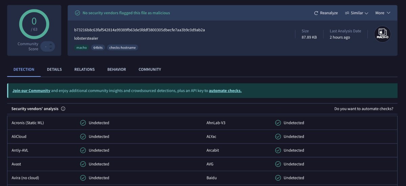The image size is (406, 186).
Task: Open the automate checks link in the banner
Action: [225, 91]
